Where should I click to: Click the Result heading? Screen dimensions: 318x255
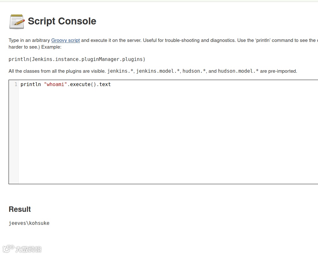pos(20,209)
